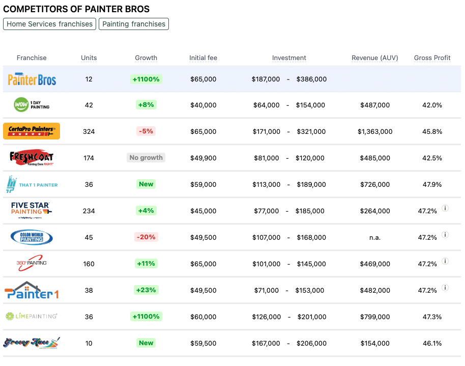The width and height of the screenshot is (465, 366).
Task: Click the Units column header
Action: [89, 58]
